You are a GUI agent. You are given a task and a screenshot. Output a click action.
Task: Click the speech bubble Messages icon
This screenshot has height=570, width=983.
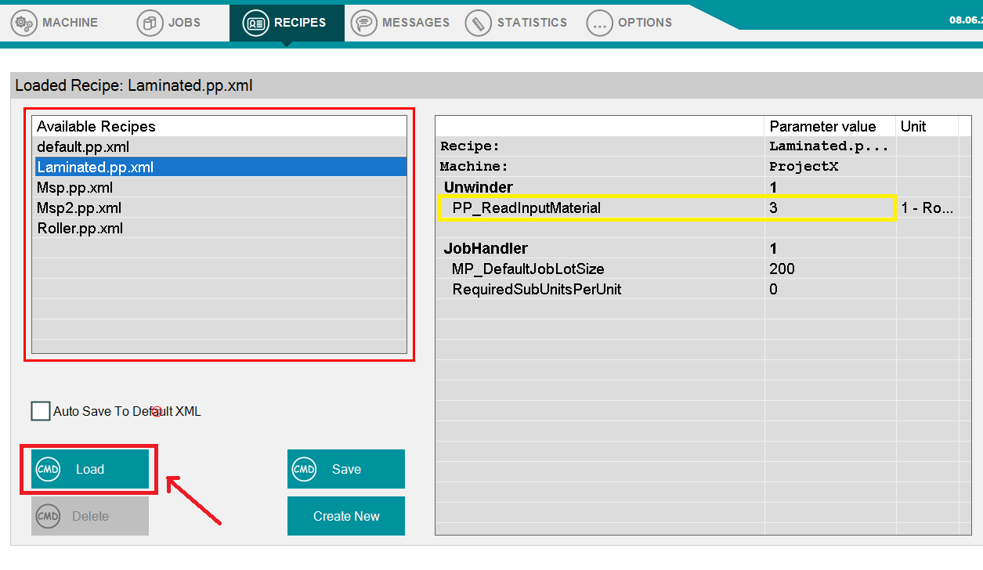pyautogui.click(x=363, y=23)
